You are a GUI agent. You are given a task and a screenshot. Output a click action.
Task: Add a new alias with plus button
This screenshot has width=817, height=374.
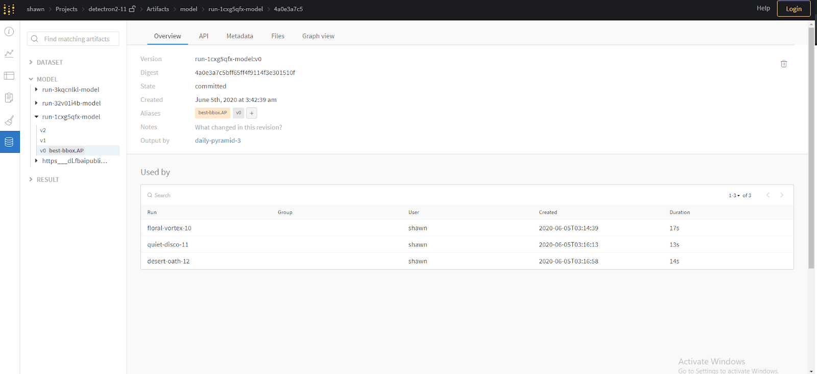[x=252, y=113]
